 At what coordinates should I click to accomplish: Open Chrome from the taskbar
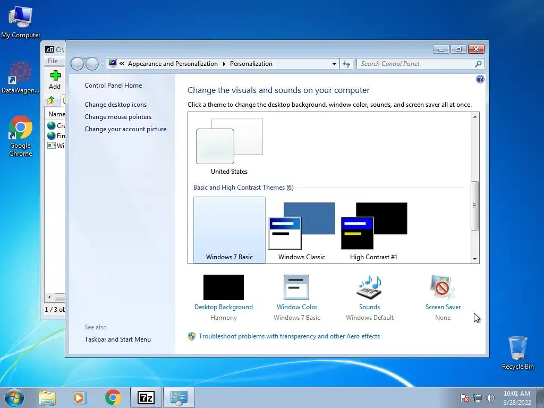click(113, 397)
